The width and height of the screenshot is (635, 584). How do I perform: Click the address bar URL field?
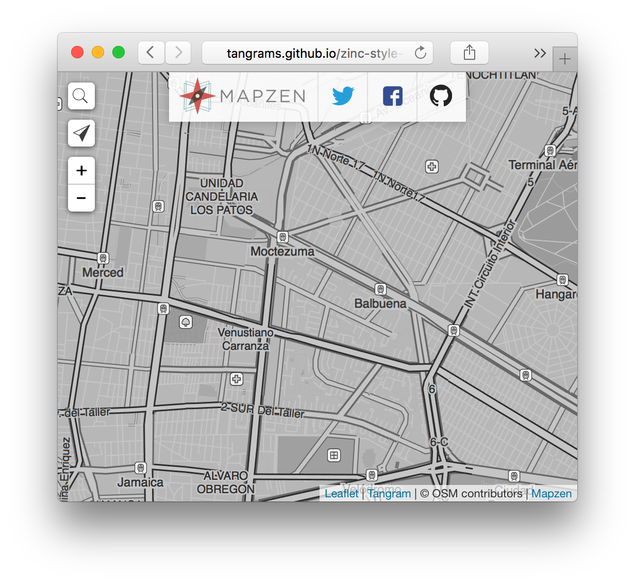tap(317, 53)
